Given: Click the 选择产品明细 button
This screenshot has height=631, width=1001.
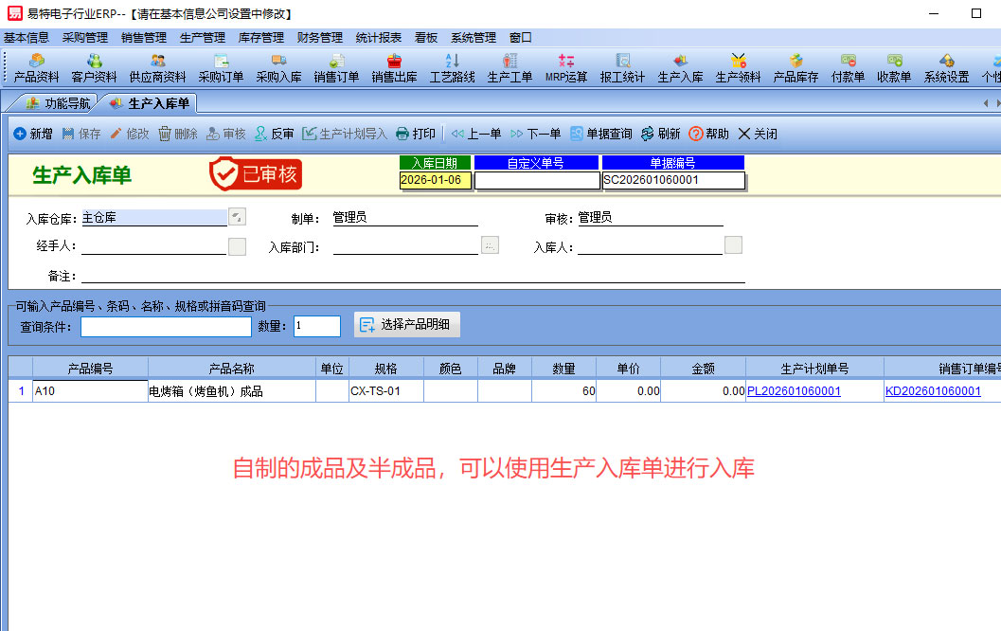Looking at the screenshot, I should click(407, 325).
